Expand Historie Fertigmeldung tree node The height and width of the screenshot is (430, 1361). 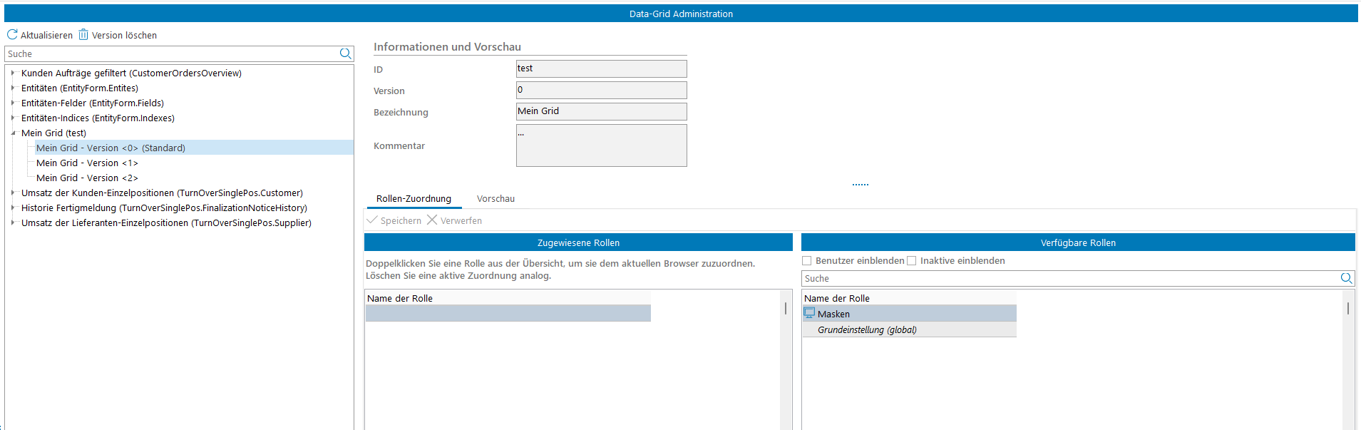point(13,208)
